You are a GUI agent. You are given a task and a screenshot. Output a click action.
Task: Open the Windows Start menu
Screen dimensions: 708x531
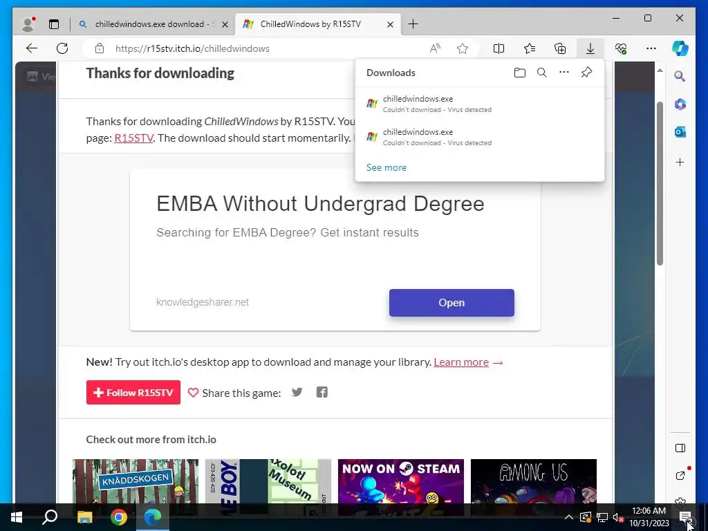click(17, 517)
